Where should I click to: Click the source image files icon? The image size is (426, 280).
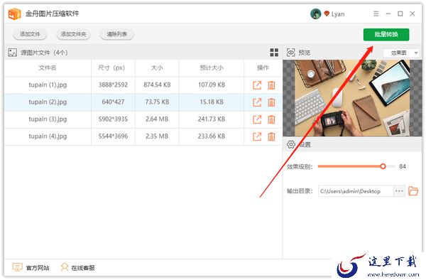(13, 53)
